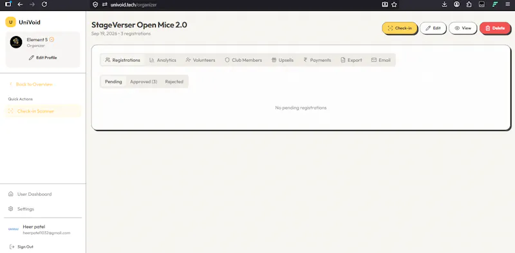Click Edit Profile in the sidebar
Image resolution: width=515 pixels, height=253 pixels.
tap(42, 57)
